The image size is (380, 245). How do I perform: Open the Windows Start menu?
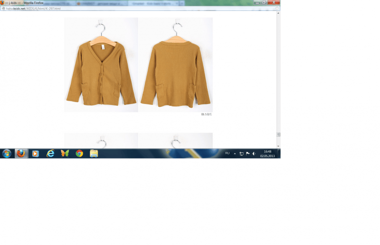pyautogui.click(x=7, y=154)
